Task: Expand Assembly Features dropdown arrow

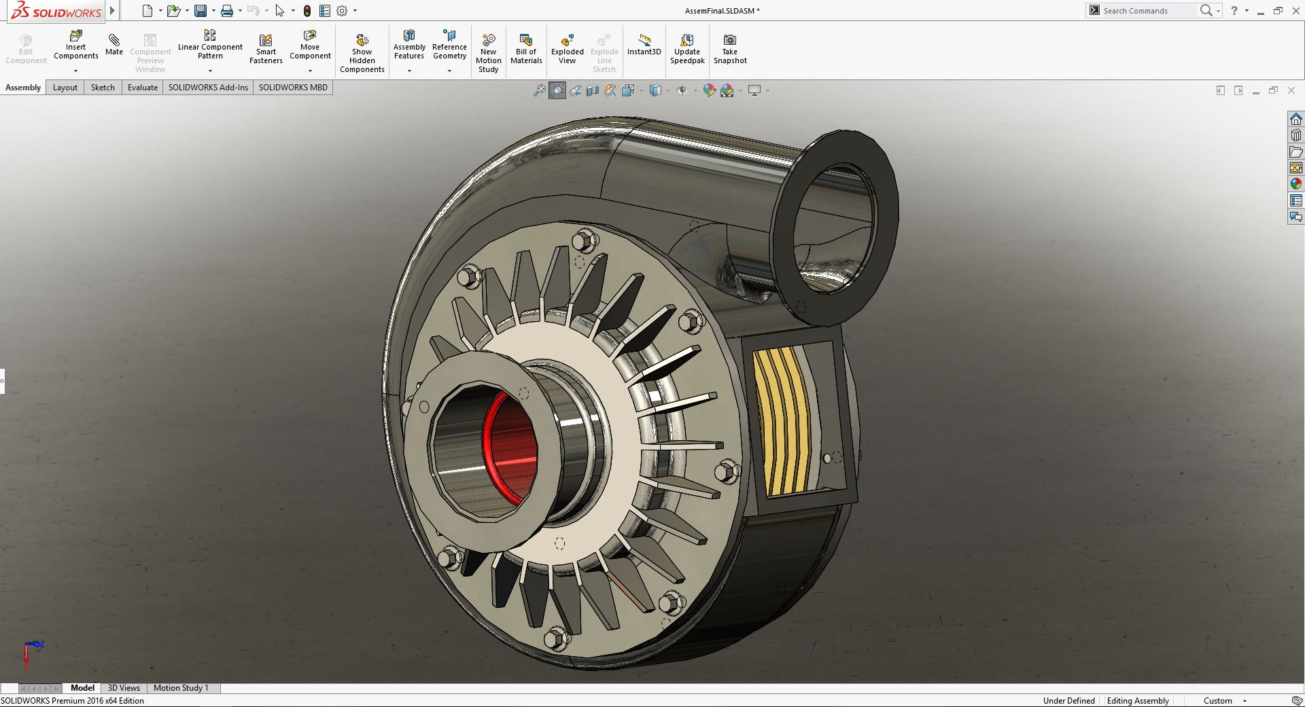Action: click(x=409, y=71)
